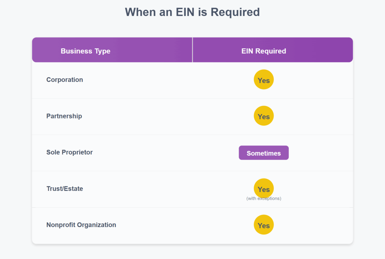Select the Trust/Estate row label
385x259 pixels.
[64, 189]
